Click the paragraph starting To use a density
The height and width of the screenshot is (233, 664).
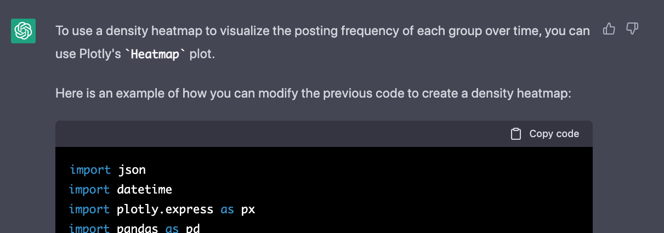(322, 43)
